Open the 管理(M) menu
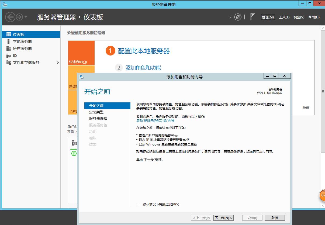 click(x=268, y=17)
